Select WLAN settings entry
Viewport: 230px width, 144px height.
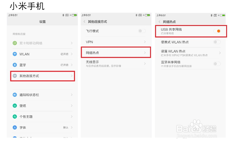[x=43, y=54]
